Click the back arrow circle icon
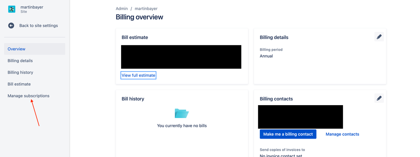Screen dimensions: 420x157 (11, 26)
